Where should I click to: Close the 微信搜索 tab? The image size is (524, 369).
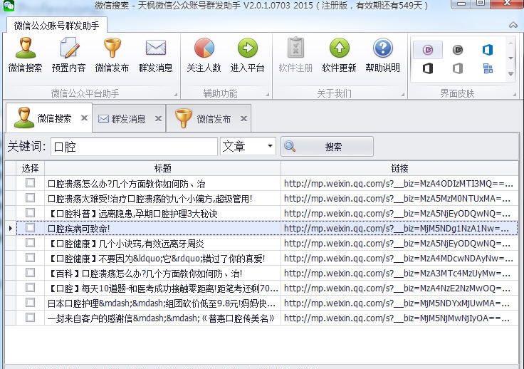(84, 118)
